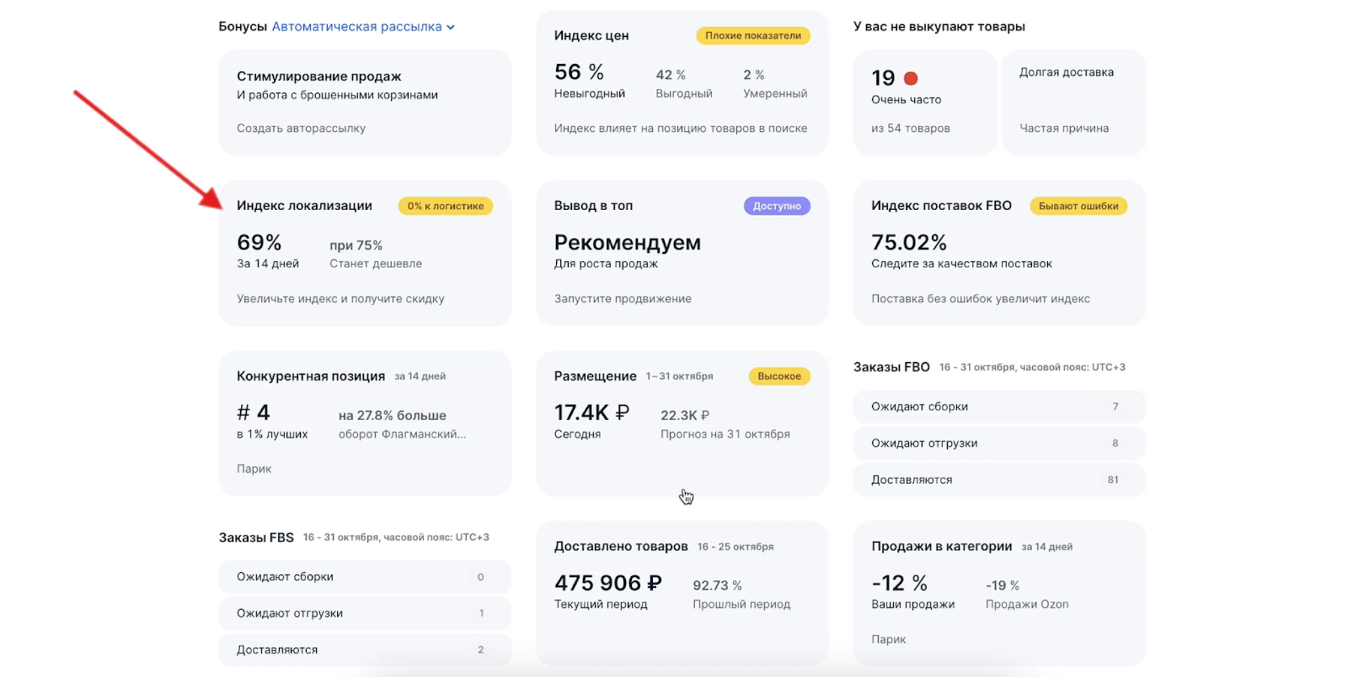The image size is (1348, 677).
Task: Open the Индекс поставок FBO card
Action: click(998, 254)
